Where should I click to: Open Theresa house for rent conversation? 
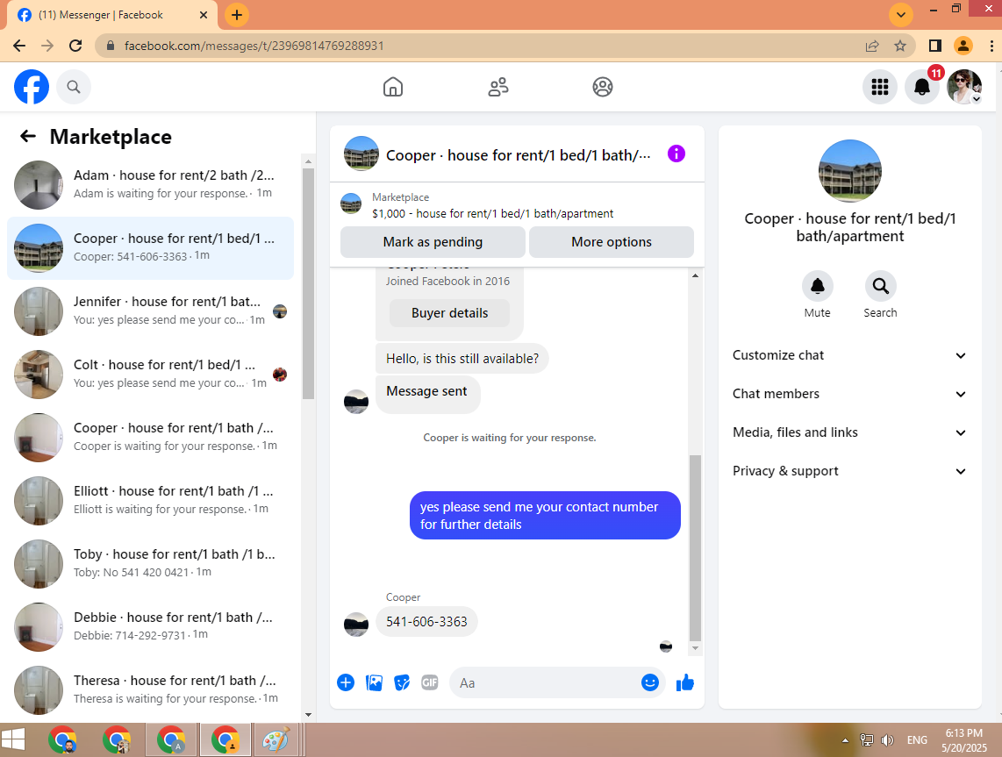point(150,690)
